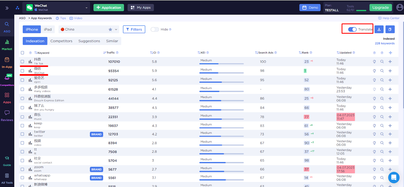The height and width of the screenshot is (187, 404).
Task: Download the keywords table
Action: pos(379,29)
